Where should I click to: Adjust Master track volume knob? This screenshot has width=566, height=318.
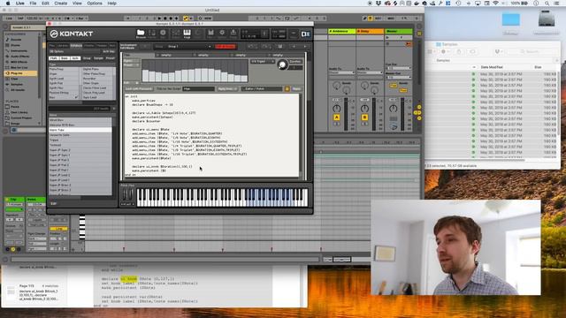pos(393,108)
